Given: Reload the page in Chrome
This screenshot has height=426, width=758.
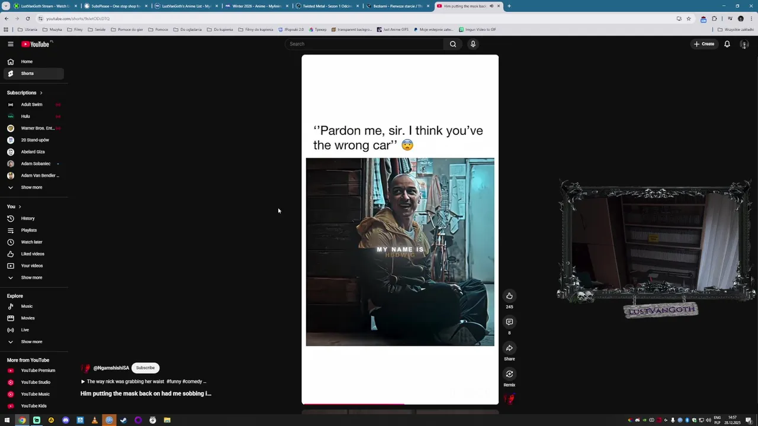Looking at the screenshot, I should [27, 18].
